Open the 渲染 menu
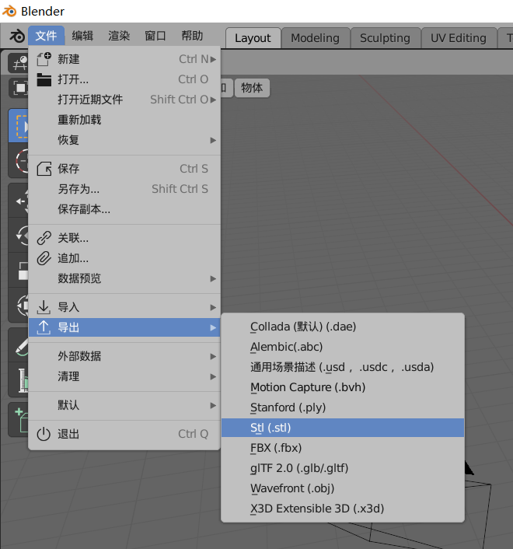The width and height of the screenshot is (513, 549). [119, 36]
